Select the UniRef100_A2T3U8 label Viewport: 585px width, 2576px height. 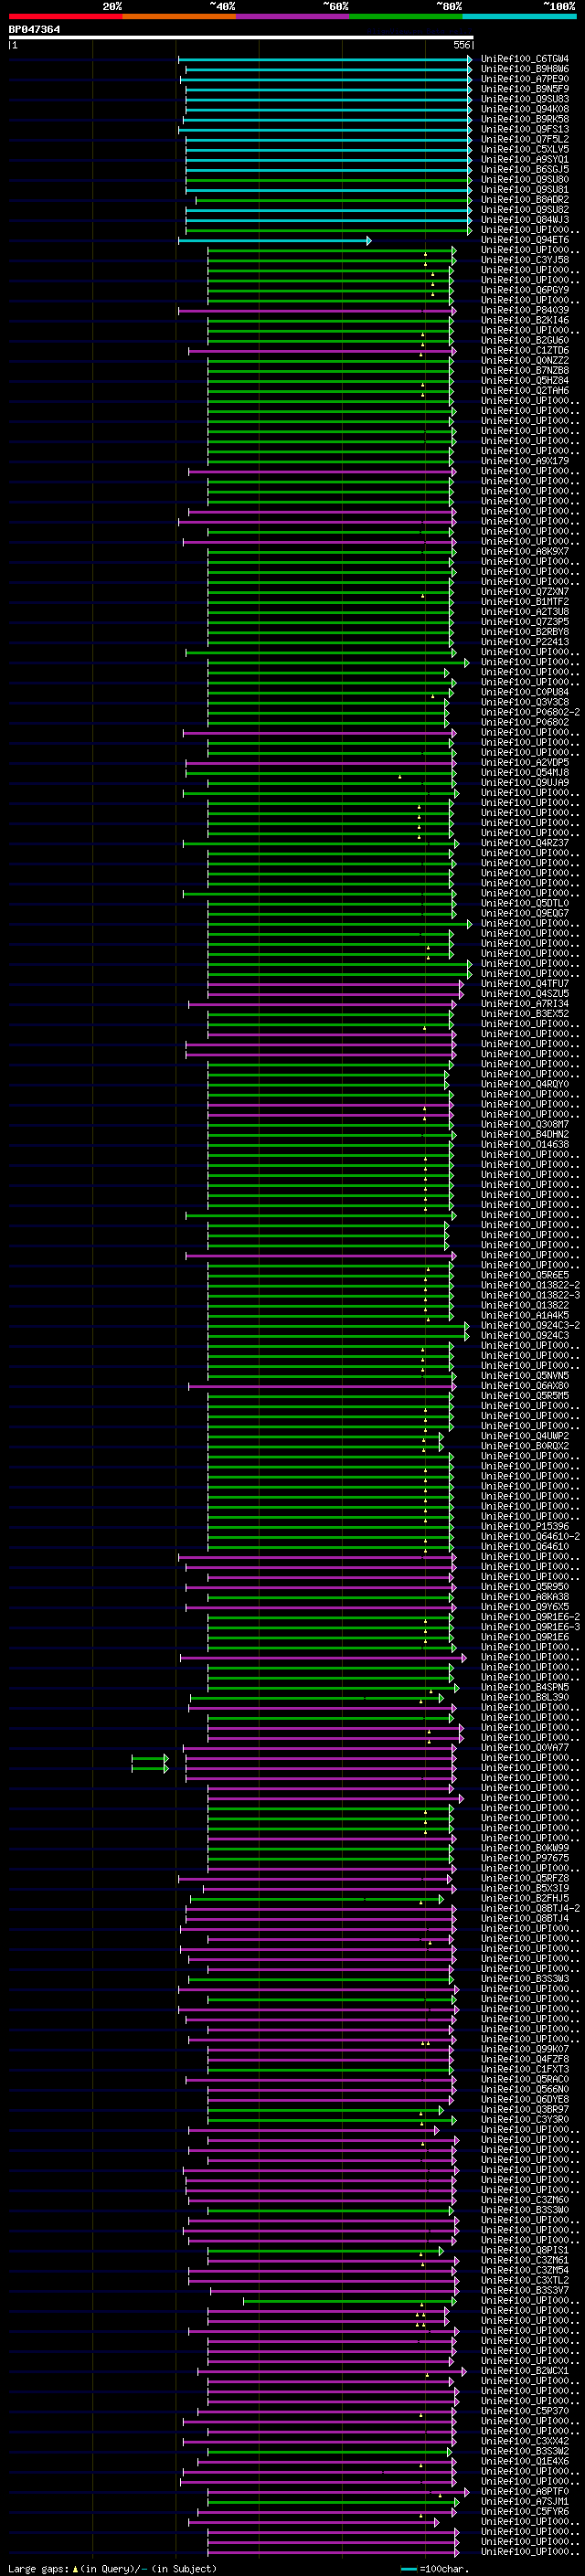pos(525,611)
